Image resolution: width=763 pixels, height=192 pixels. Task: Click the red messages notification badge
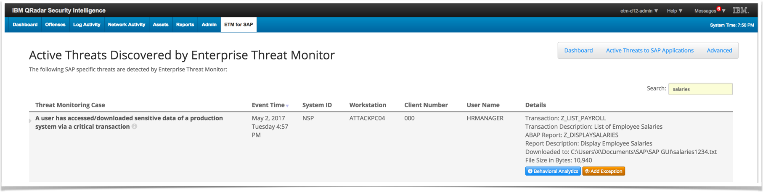pyautogui.click(x=719, y=8)
